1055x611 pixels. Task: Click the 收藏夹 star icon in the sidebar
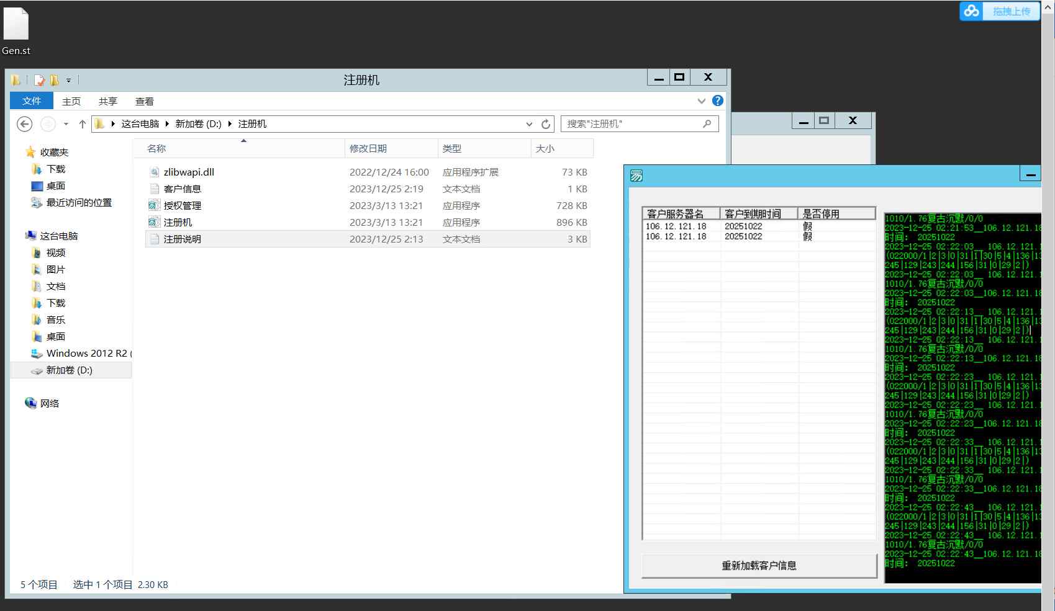pos(30,152)
